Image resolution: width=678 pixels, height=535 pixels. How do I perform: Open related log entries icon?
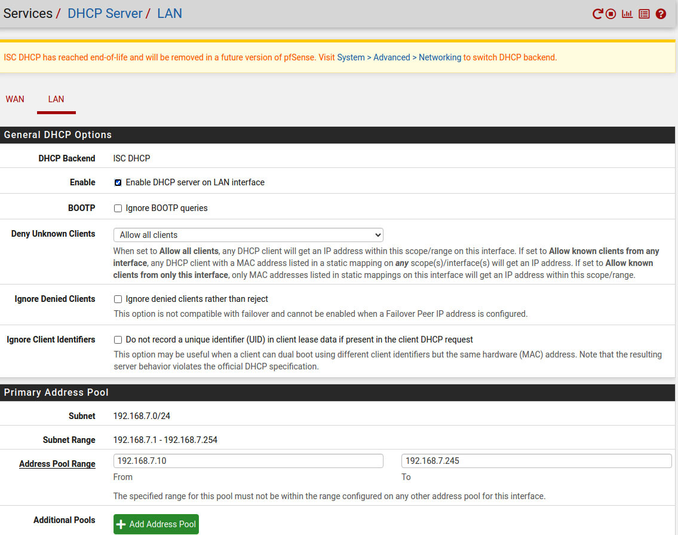(x=644, y=14)
